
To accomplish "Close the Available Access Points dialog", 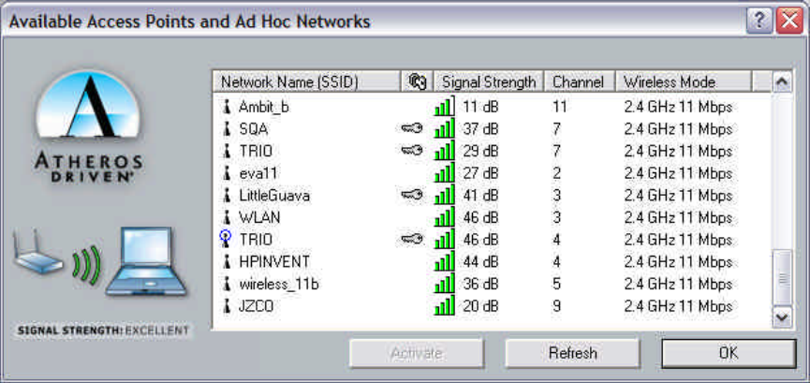I will click(789, 22).
